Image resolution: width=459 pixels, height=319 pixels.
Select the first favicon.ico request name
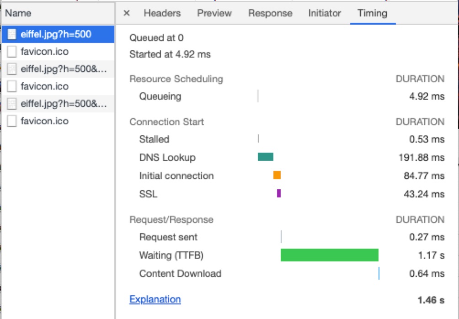[44, 52]
